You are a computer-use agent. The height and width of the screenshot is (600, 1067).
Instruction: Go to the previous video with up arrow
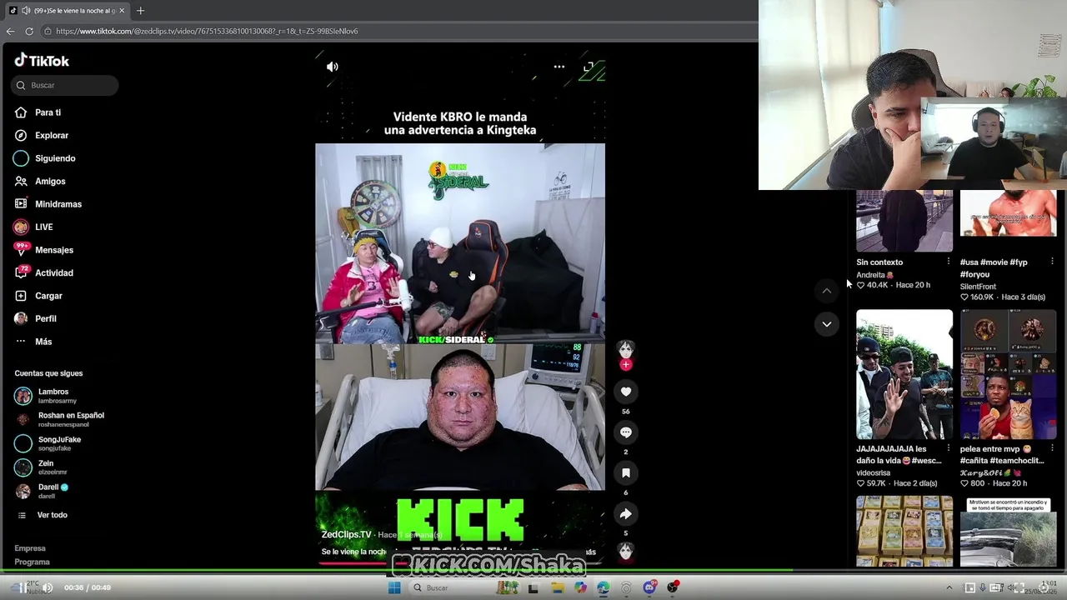(x=826, y=291)
